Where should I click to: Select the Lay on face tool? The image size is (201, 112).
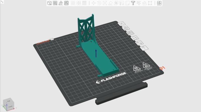tap(111, 3)
